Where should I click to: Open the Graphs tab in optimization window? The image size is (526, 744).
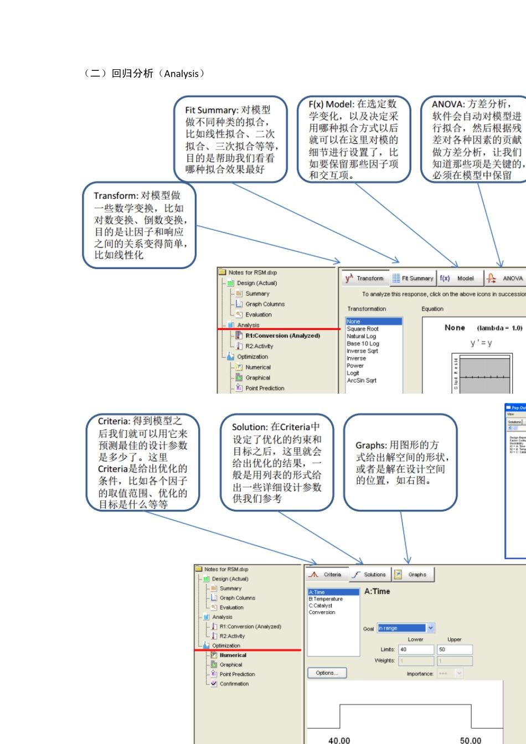coord(413,575)
